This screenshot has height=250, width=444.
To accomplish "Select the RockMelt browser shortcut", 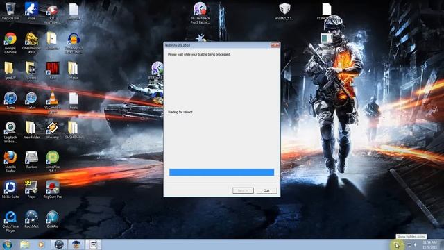I will point(31,219).
